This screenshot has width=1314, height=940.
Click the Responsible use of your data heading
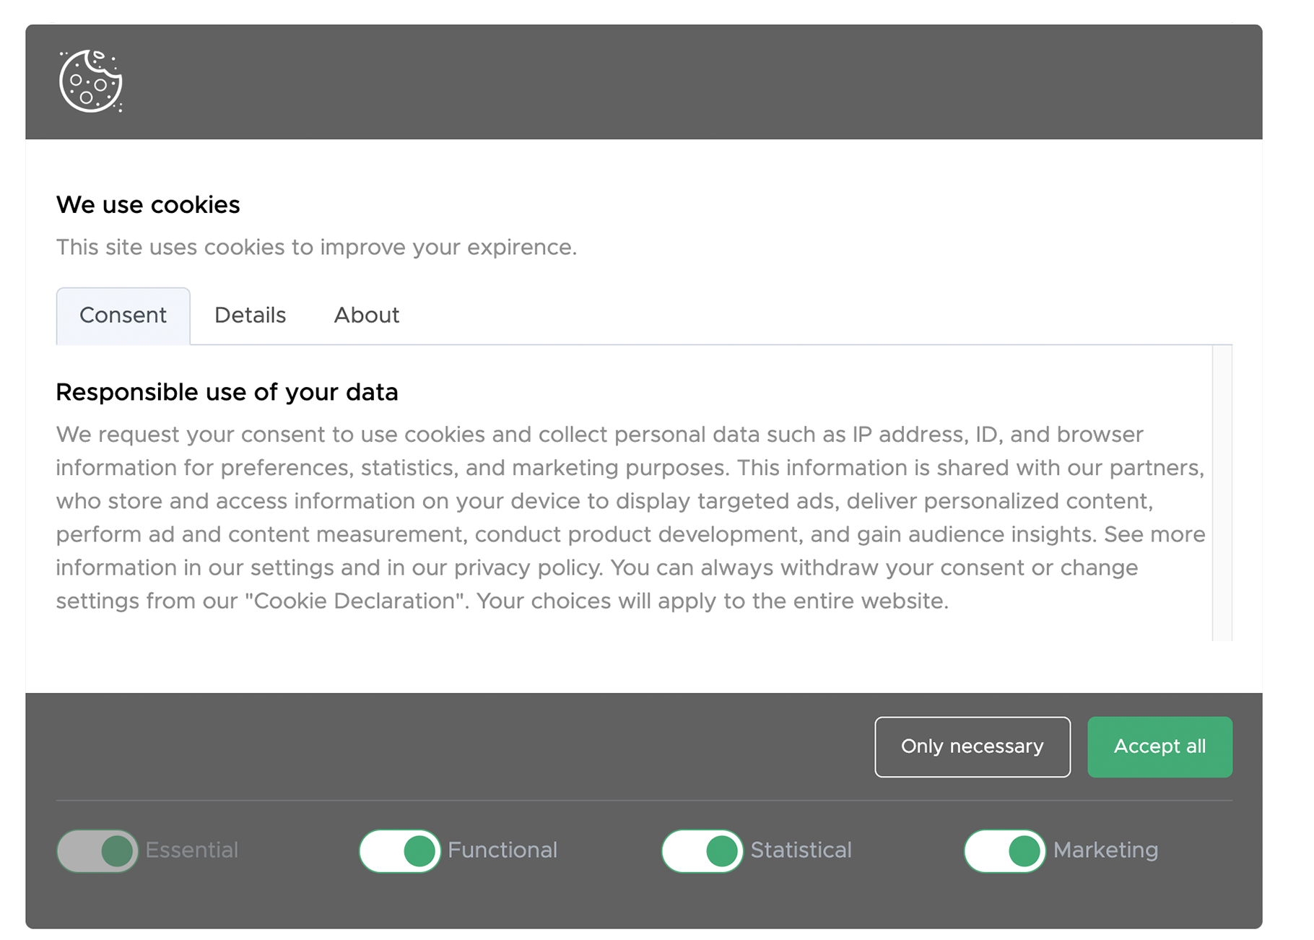[227, 392]
